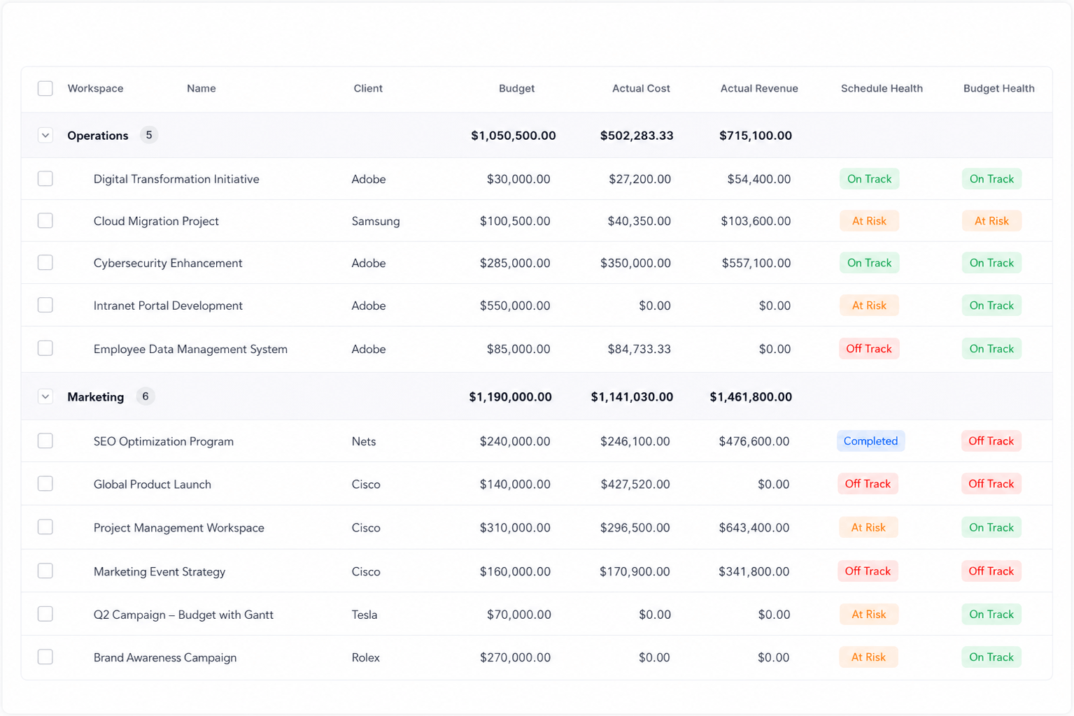This screenshot has height=716, width=1074.
Task: Click the Operations count badge 5
Action: (149, 135)
